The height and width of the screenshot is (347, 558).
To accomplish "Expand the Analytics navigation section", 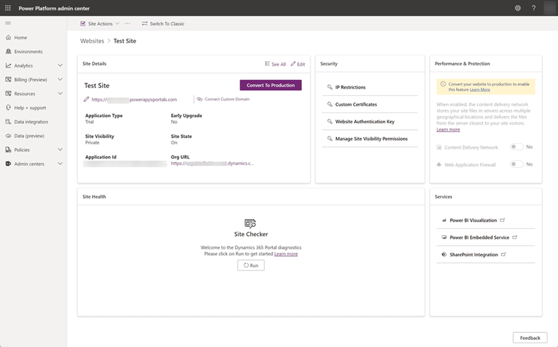I will point(60,65).
